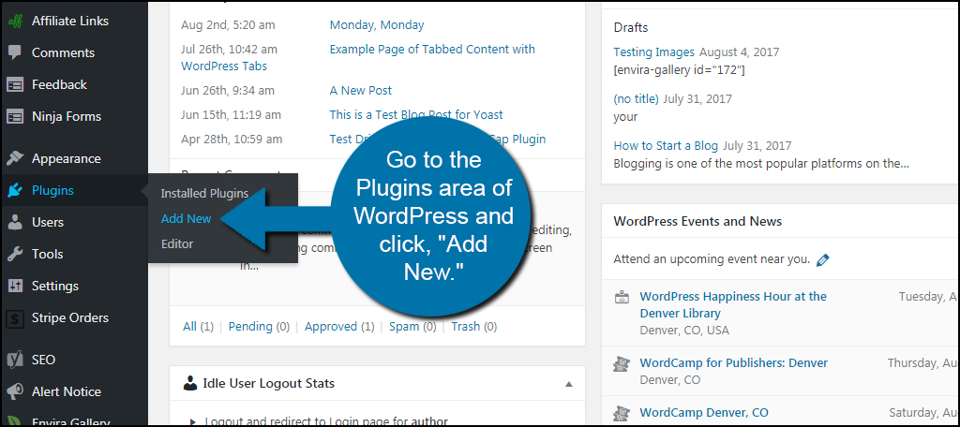Open the Tools menu
Viewport: 960px width, 427px height.
(47, 254)
